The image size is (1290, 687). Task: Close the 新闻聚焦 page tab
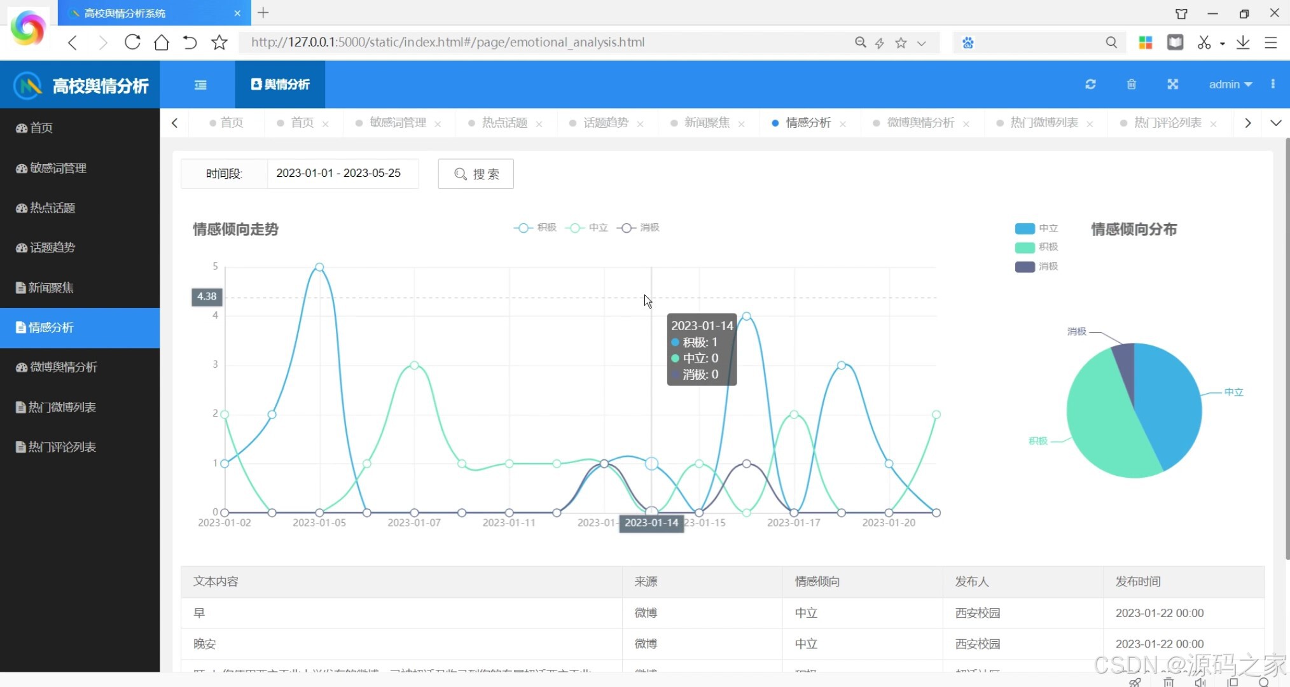pyautogui.click(x=741, y=124)
